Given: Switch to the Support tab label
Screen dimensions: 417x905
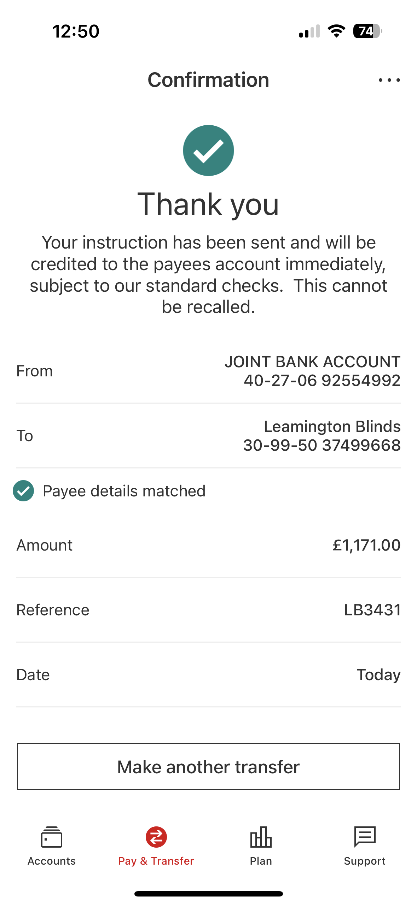Looking at the screenshot, I should pos(365,861).
